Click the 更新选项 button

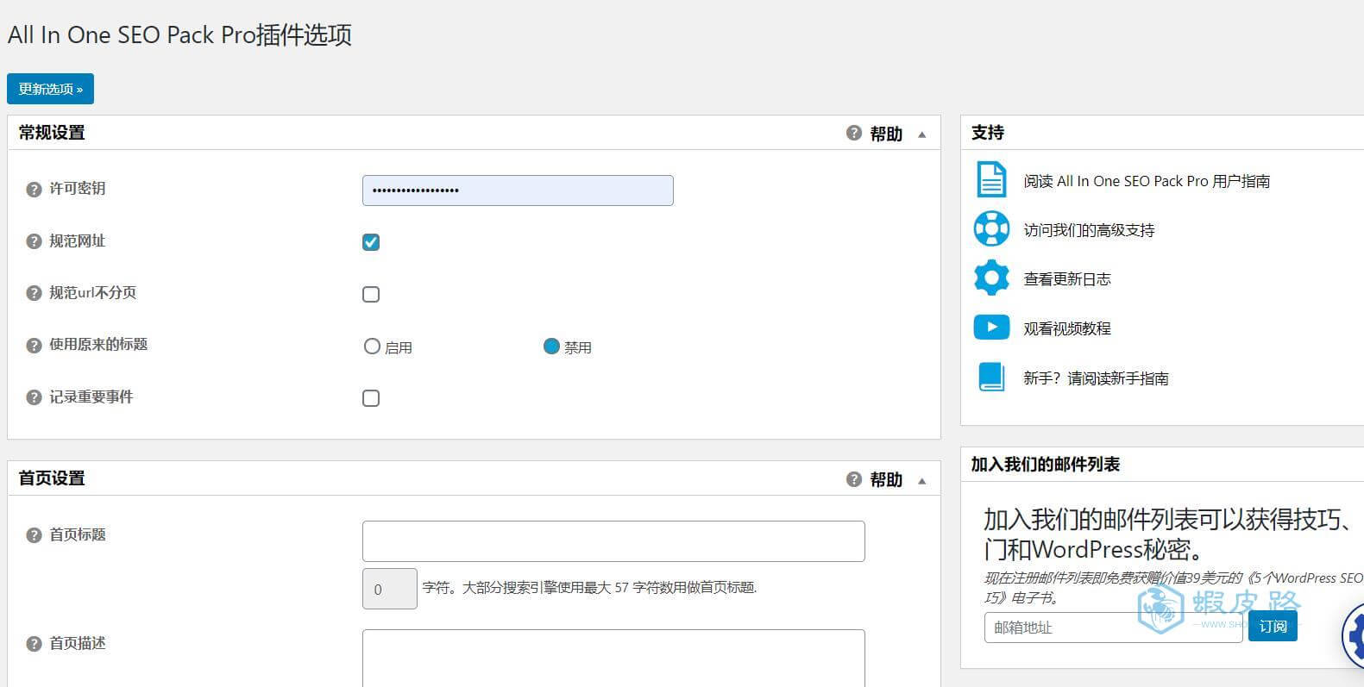pos(50,89)
